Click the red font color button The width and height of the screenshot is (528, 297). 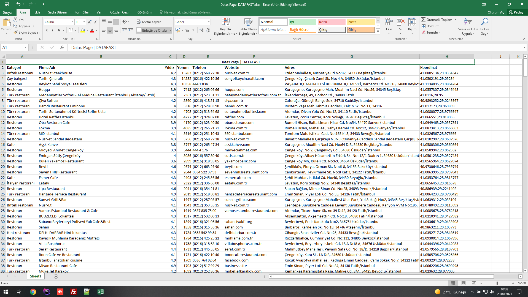(92, 30)
